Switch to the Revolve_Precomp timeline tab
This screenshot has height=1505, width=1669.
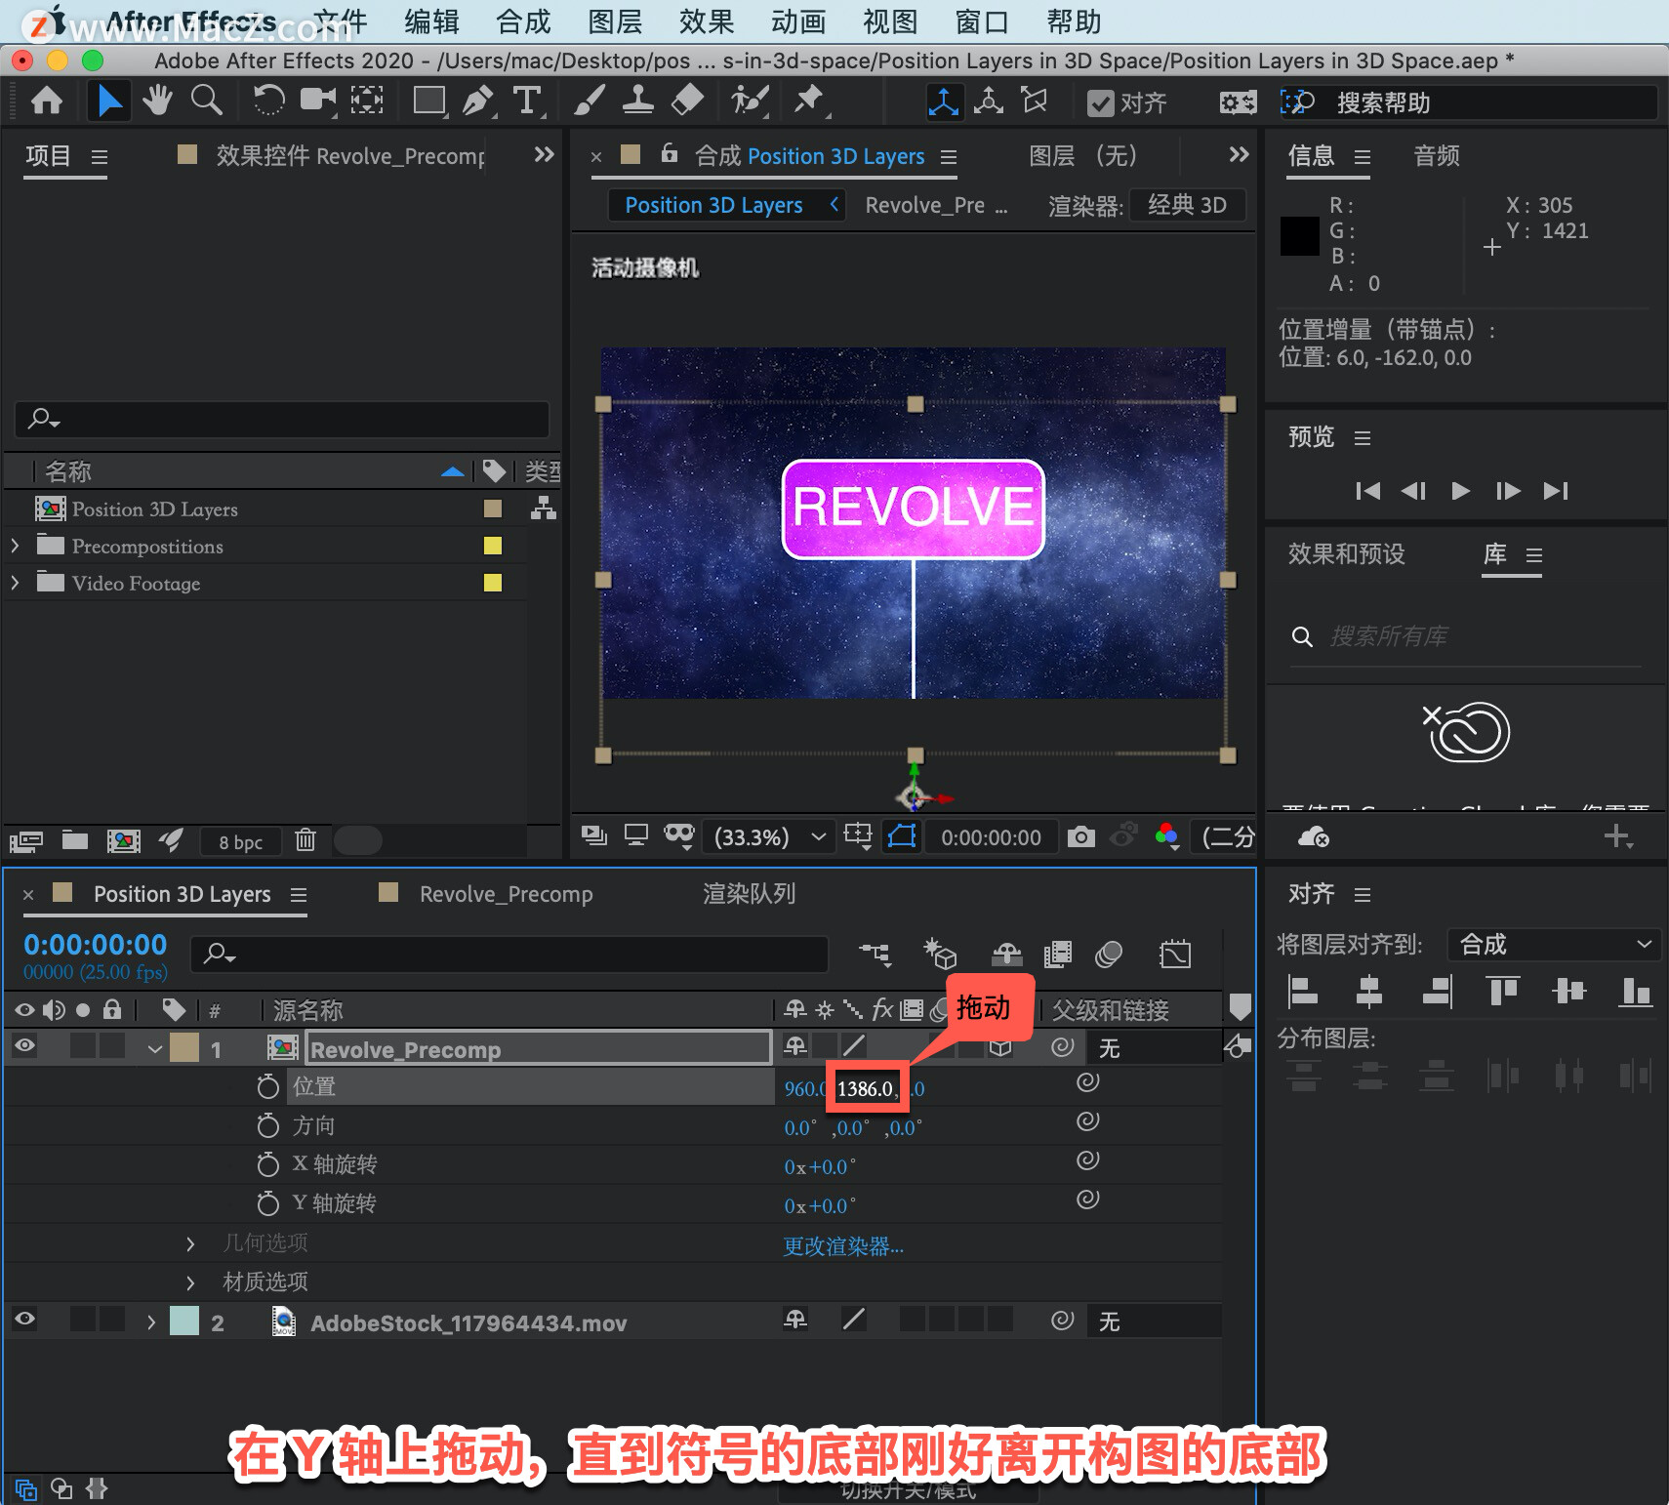[506, 894]
